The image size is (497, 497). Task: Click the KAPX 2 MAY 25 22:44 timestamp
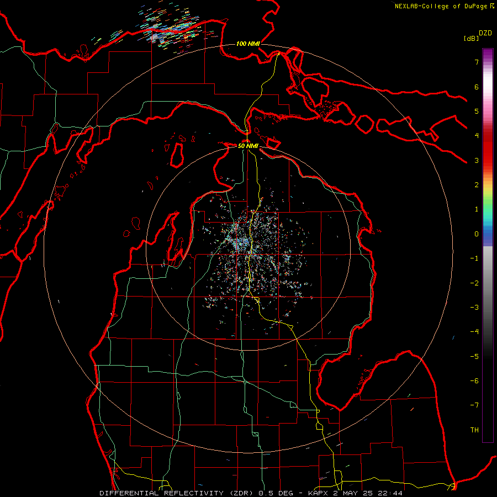[355, 493]
